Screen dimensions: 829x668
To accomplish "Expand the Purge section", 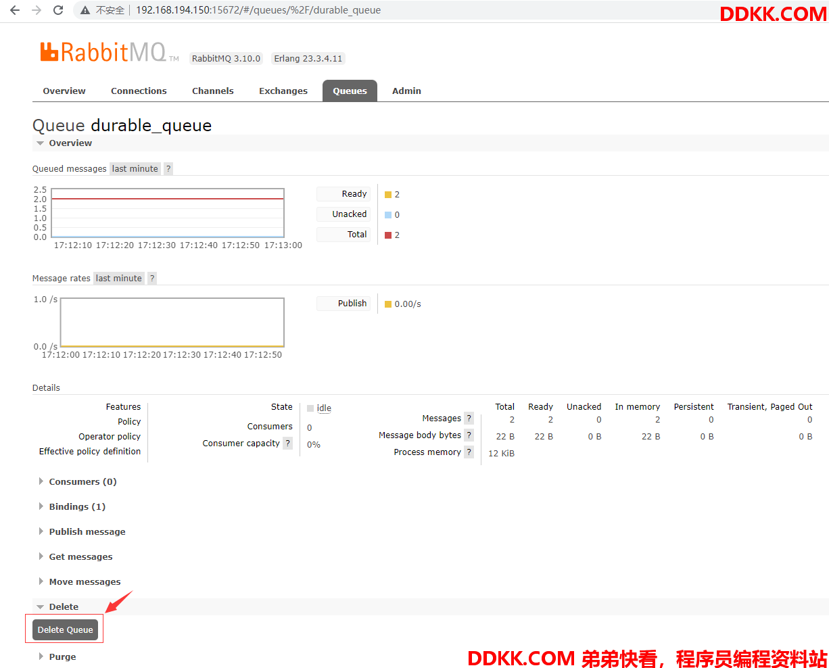I will [57, 657].
